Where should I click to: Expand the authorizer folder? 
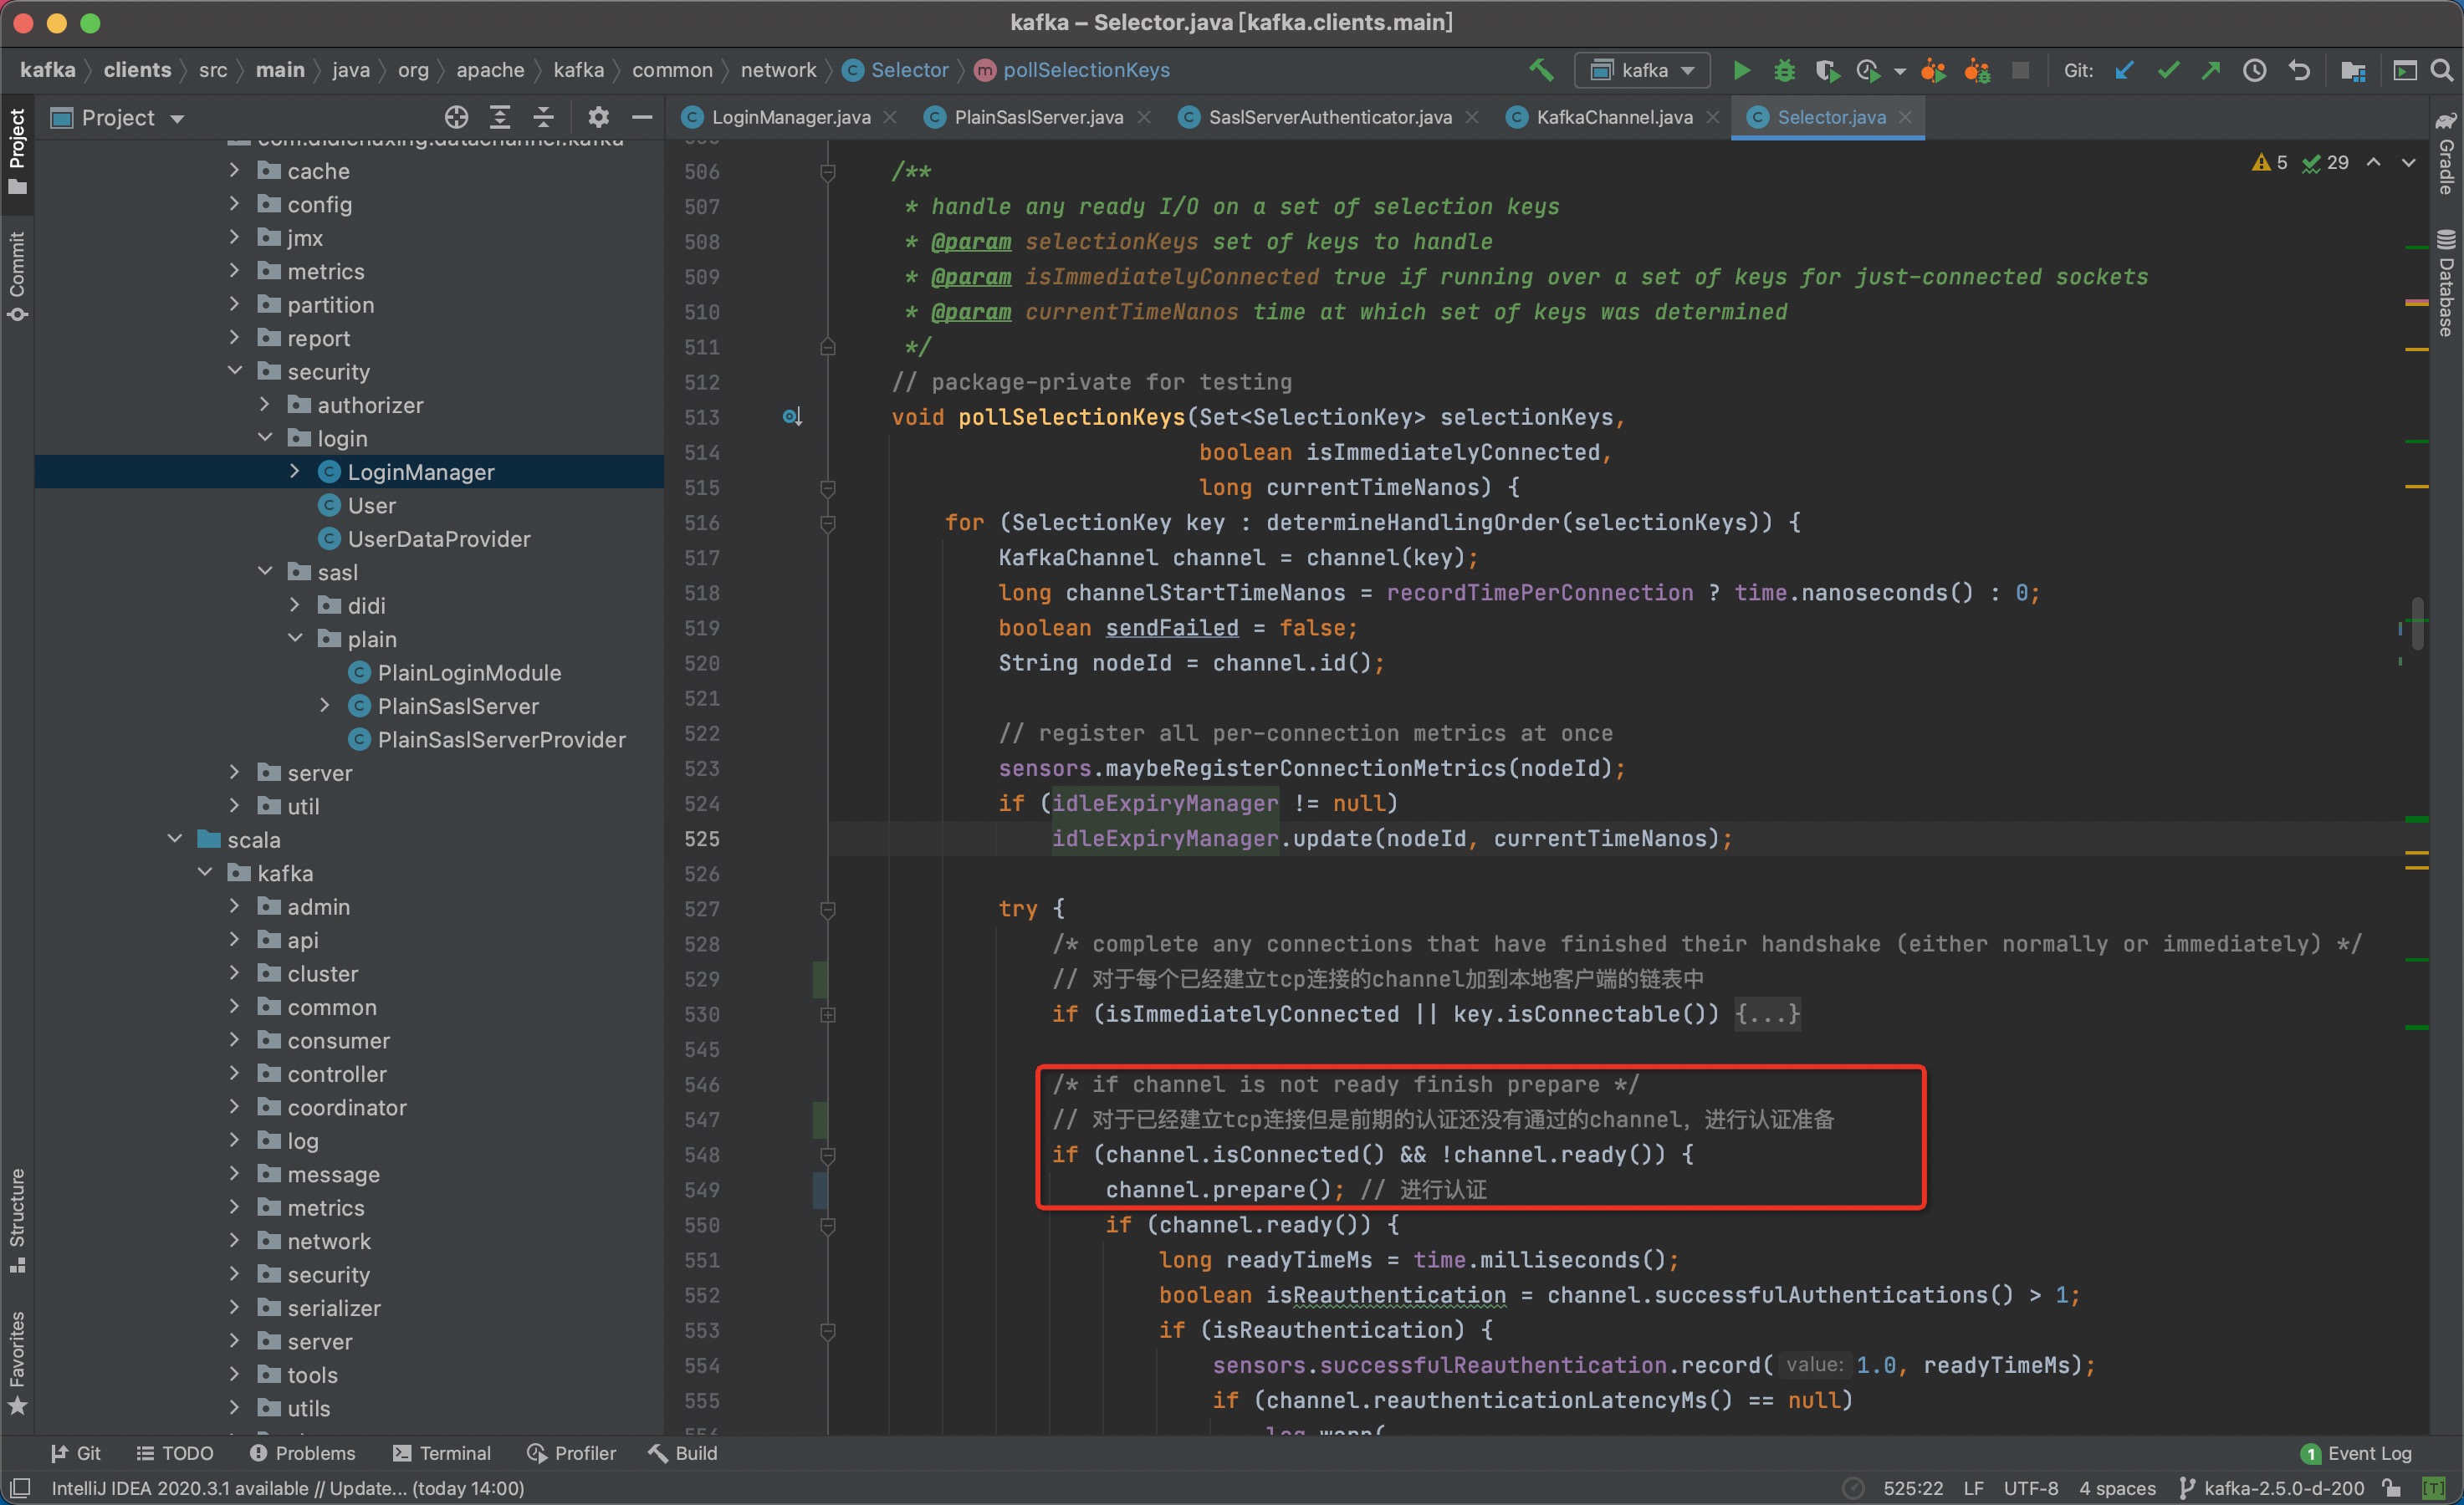(x=265, y=405)
